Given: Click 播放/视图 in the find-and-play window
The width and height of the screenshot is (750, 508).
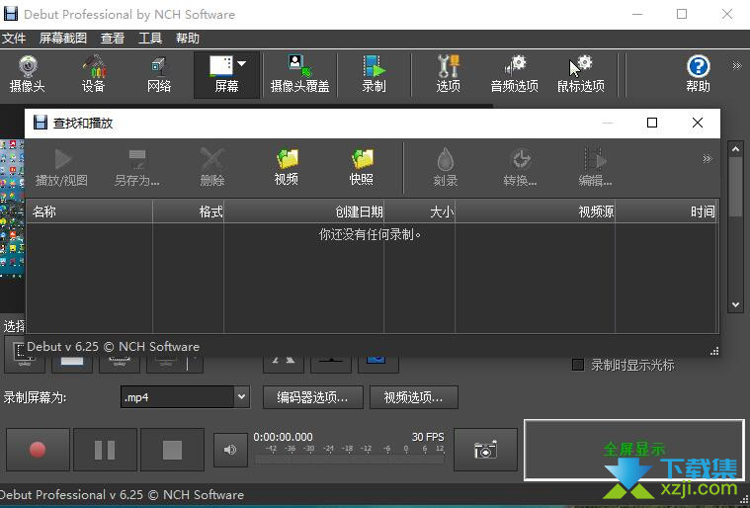Looking at the screenshot, I should (x=61, y=168).
